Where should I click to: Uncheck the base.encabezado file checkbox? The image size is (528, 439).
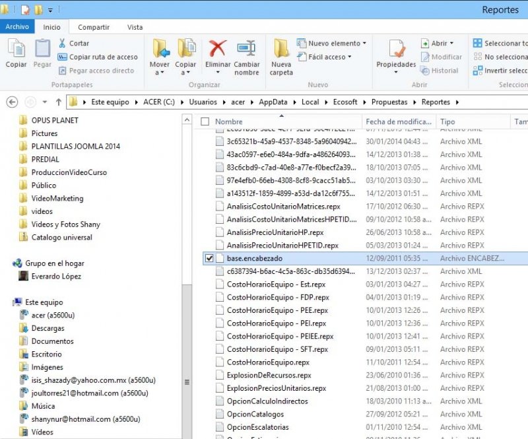pyautogui.click(x=209, y=258)
